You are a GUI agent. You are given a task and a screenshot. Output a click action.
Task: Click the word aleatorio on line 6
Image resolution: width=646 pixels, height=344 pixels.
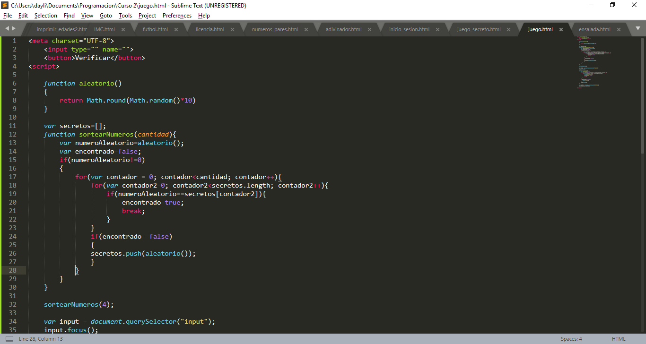coord(96,83)
